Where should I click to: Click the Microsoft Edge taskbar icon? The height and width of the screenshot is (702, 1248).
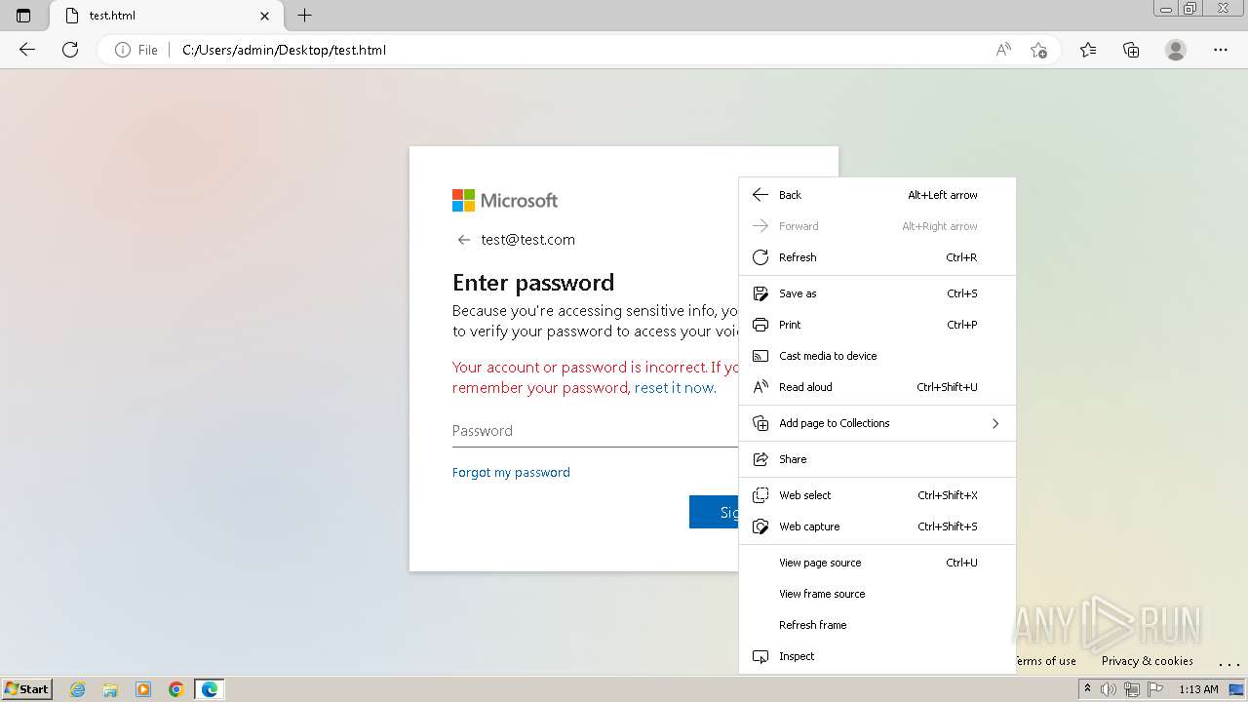click(210, 689)
